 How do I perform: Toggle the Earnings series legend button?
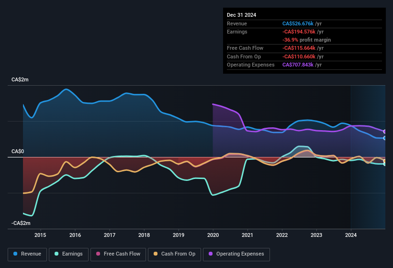tap(68, 254)
